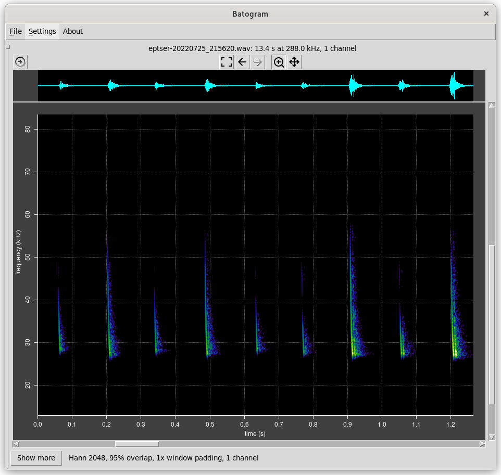501x475 pixels.
Task: Open the File menu
Action: [x=16, y=31]
